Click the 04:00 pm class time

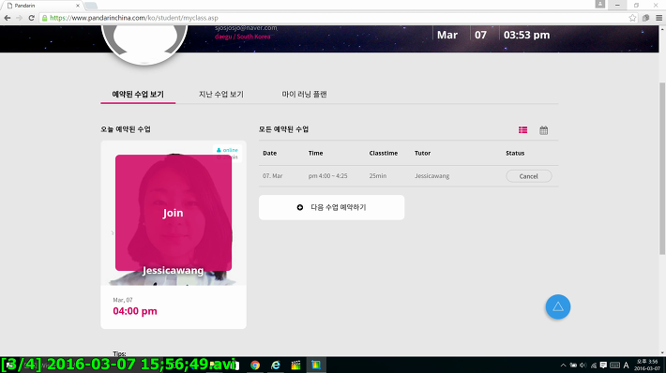135,311
